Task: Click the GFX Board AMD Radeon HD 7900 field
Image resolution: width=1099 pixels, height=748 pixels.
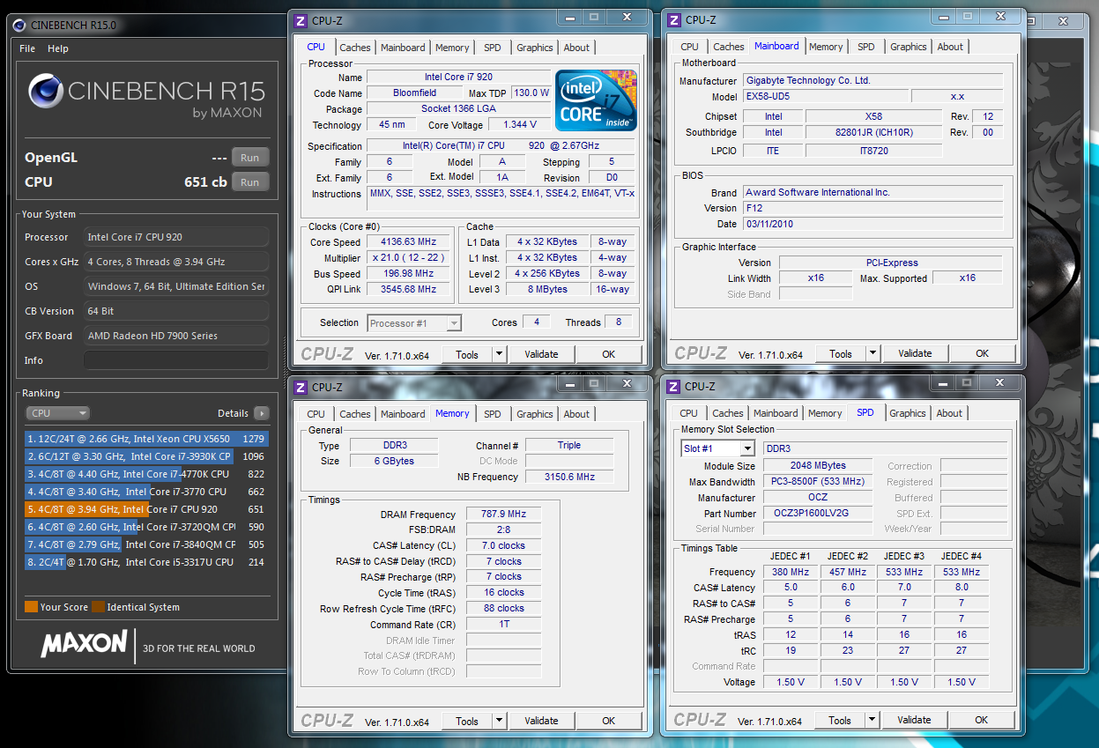Action: [x=176, y=336]
